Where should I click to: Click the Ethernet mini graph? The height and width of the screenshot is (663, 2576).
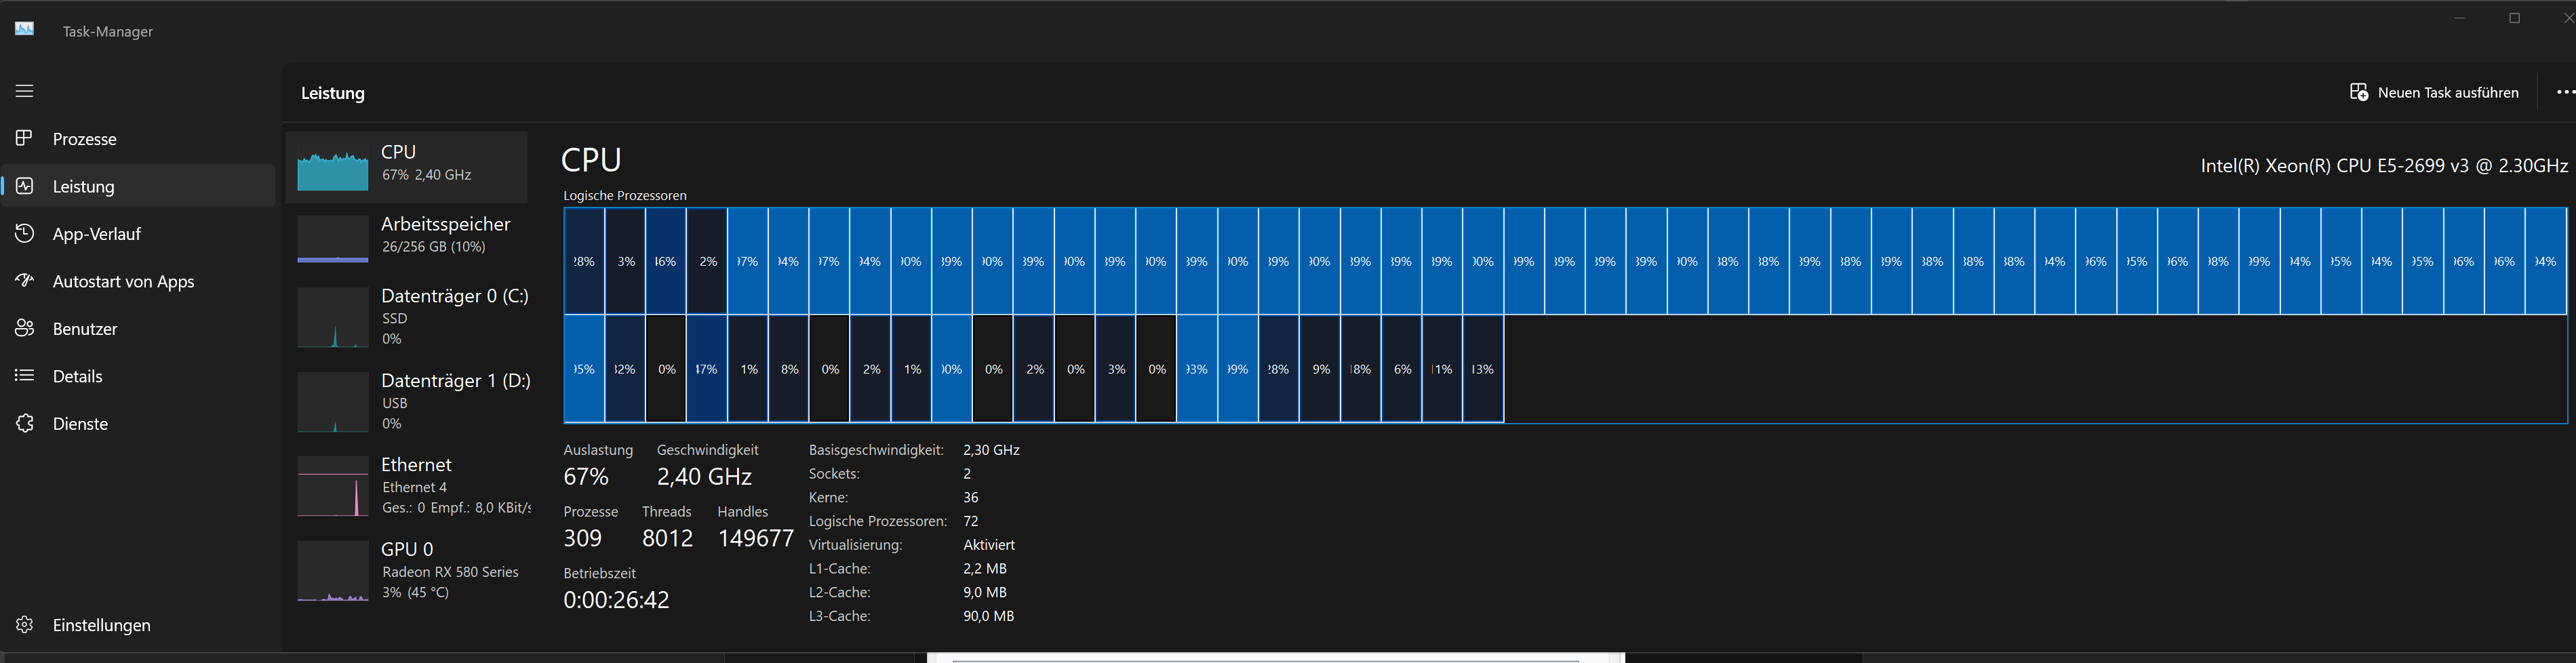tap(333, 486)
